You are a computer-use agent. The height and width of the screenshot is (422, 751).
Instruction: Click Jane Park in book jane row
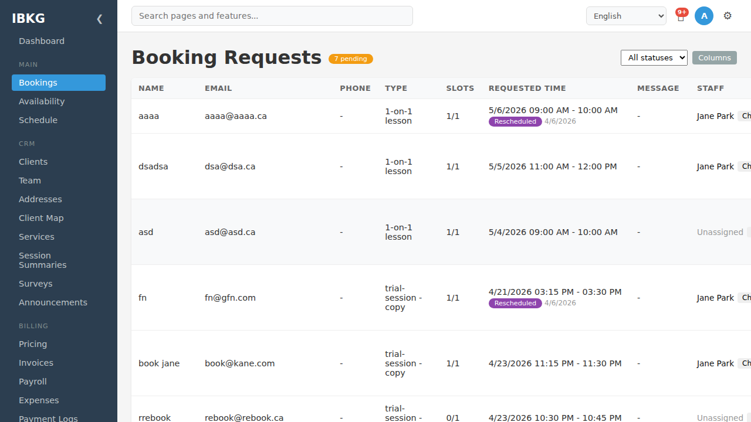pos(715,363)
